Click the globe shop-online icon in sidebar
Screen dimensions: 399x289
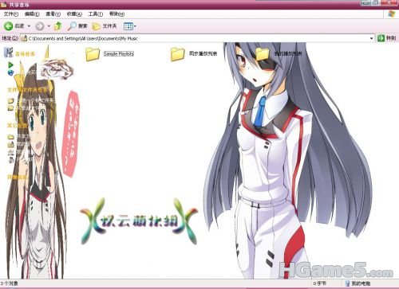(x=10, y=72)
